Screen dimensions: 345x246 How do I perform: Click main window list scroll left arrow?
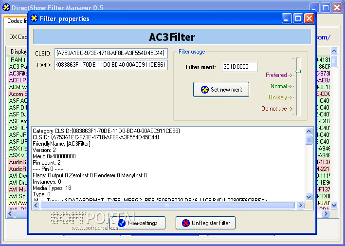pos(10,214)
